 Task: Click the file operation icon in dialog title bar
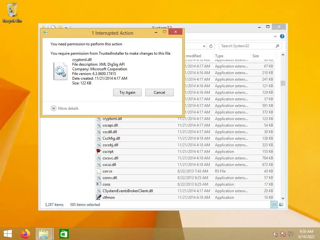coord(46,33)
